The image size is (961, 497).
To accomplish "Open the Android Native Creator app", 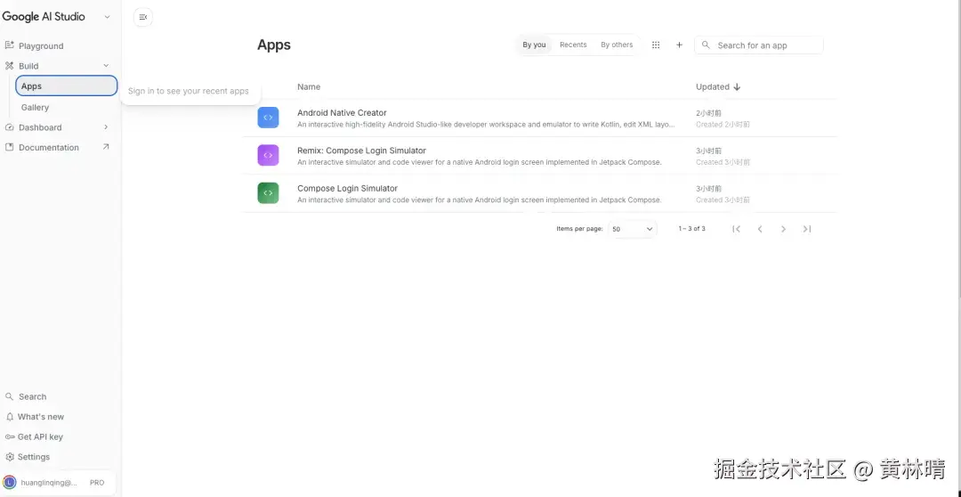I will point(342,113).
